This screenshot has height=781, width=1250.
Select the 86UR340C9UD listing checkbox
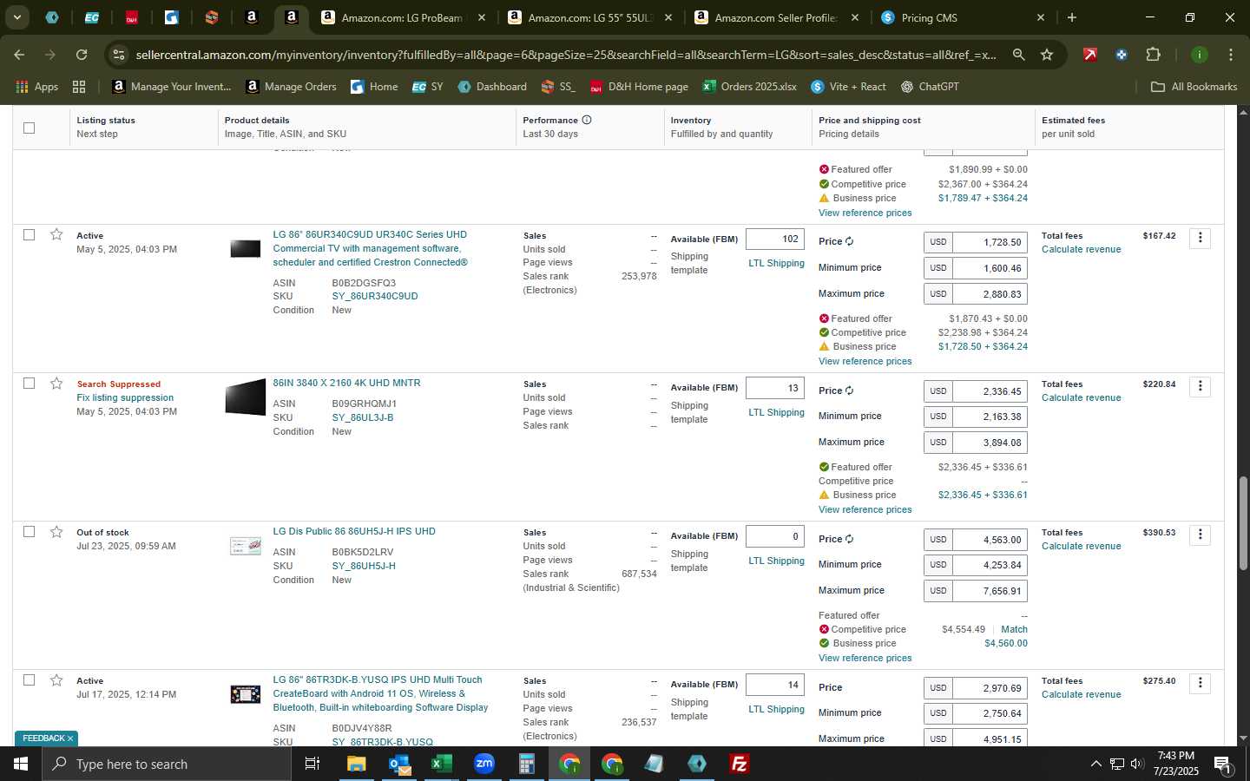(29, 234)
